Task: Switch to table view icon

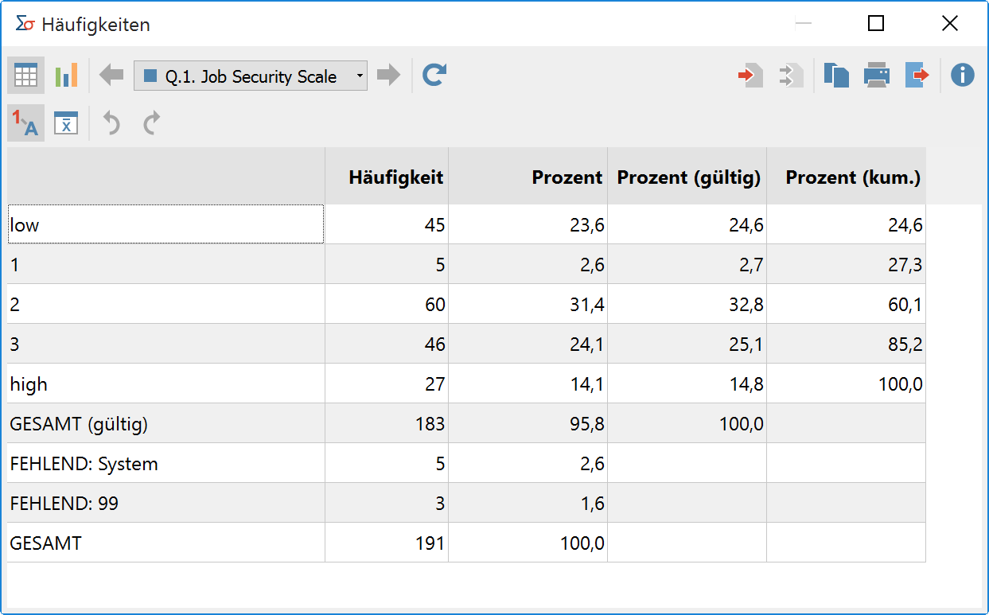Action: [x=26, y=76]
